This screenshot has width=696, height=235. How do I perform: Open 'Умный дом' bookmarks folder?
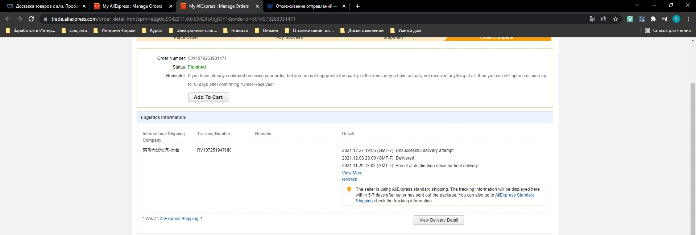point(406,30)
